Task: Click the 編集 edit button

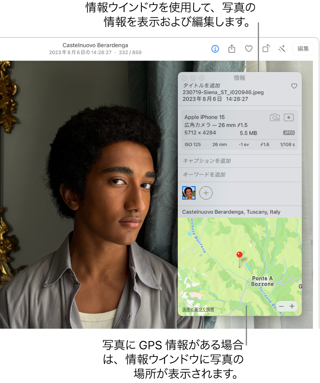Action: tap(303, 48)
